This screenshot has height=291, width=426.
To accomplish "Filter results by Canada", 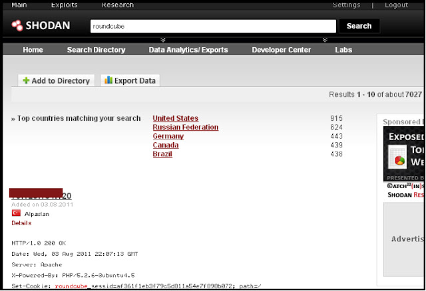I will click(x=166, y=145).
